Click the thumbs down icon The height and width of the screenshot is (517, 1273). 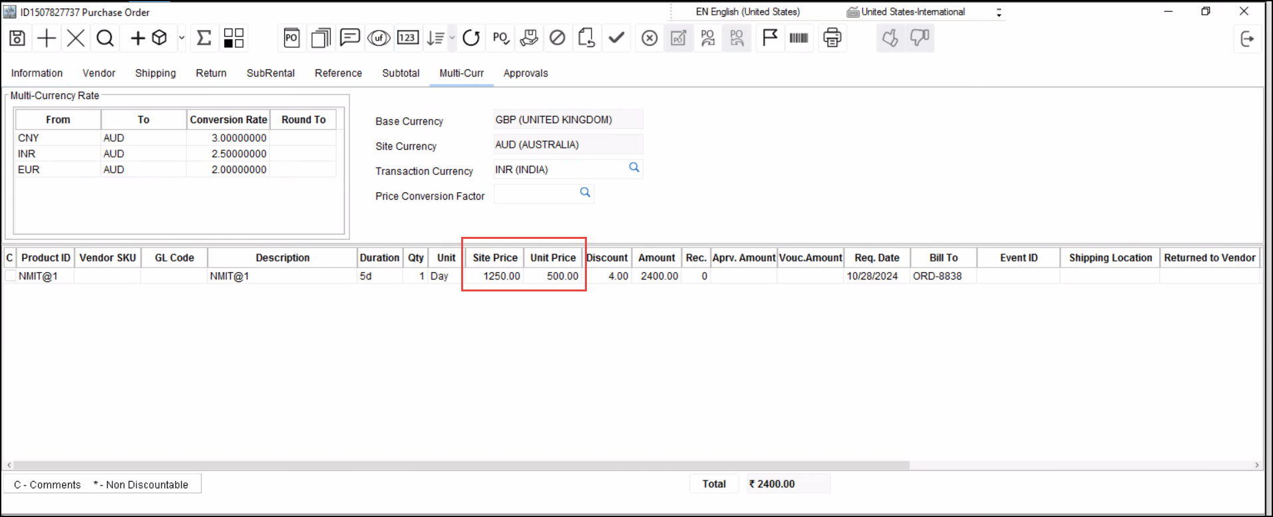point(920,39)
